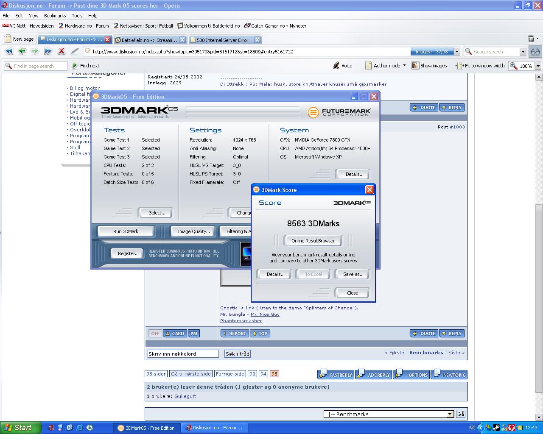543x434 pixels.
Task: Open the File menu
Action: [x=6, y=16]
